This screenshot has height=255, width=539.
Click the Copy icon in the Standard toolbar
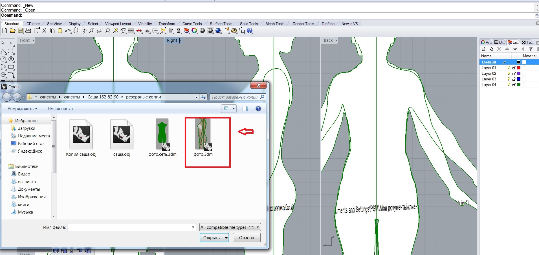tap(52, 30)
